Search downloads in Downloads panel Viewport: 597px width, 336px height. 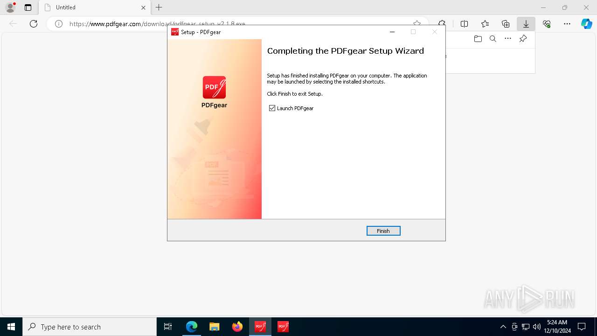pos(493,39)
